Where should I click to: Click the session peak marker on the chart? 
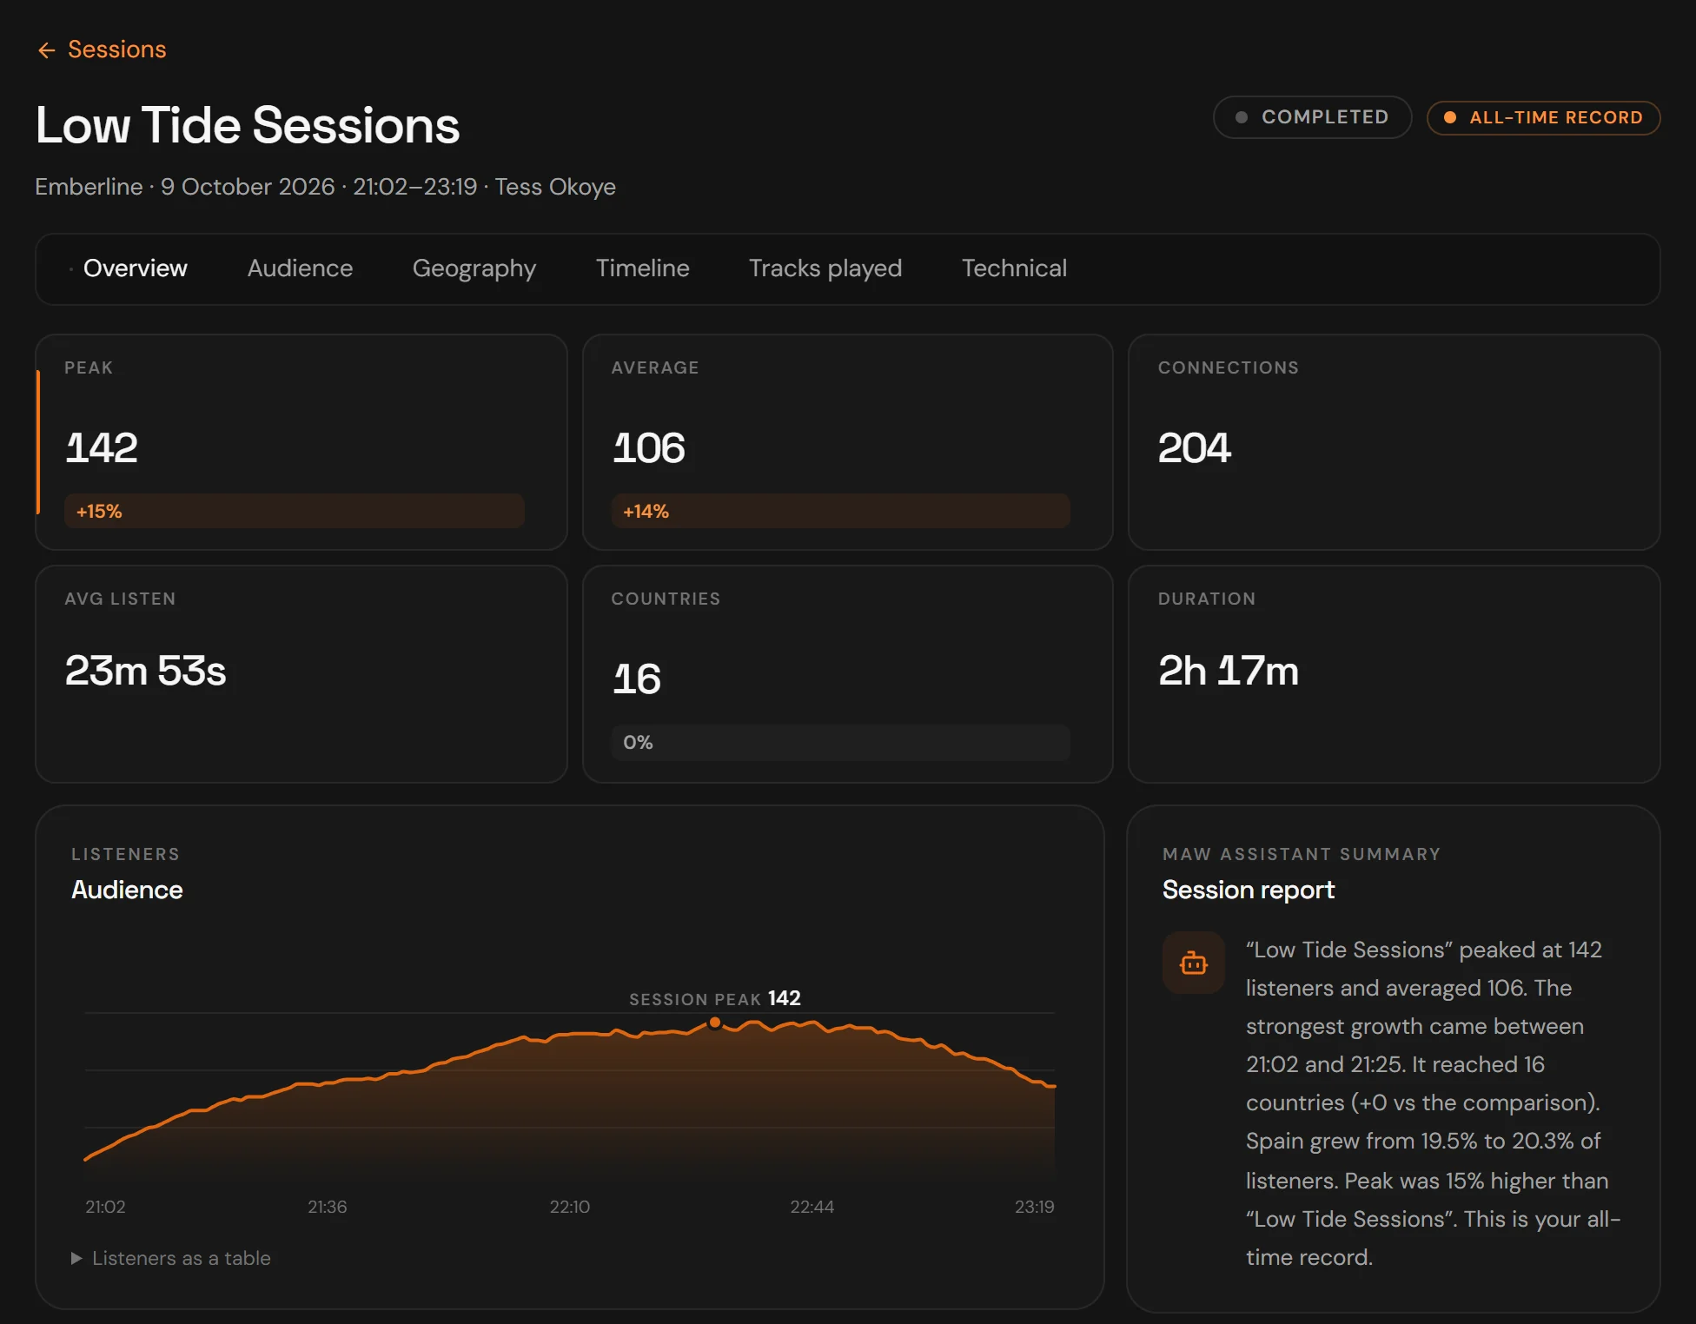click(714, 1023)
